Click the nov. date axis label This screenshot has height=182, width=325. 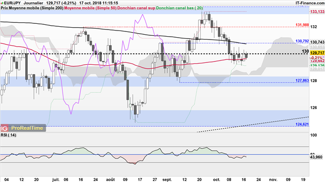click(273, 180)
